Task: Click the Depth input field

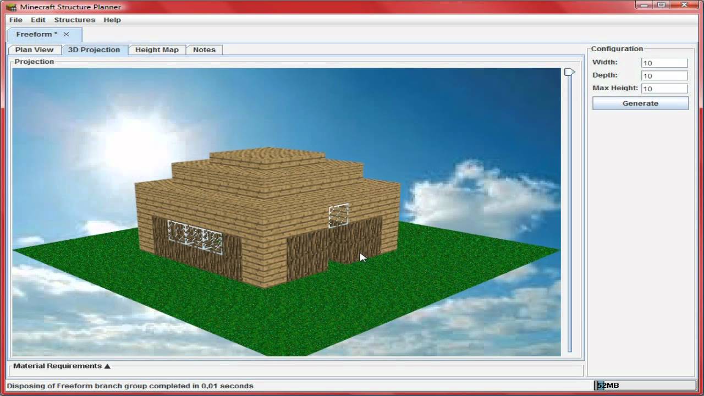Action: pyautogui.click(x=664, y=75)
